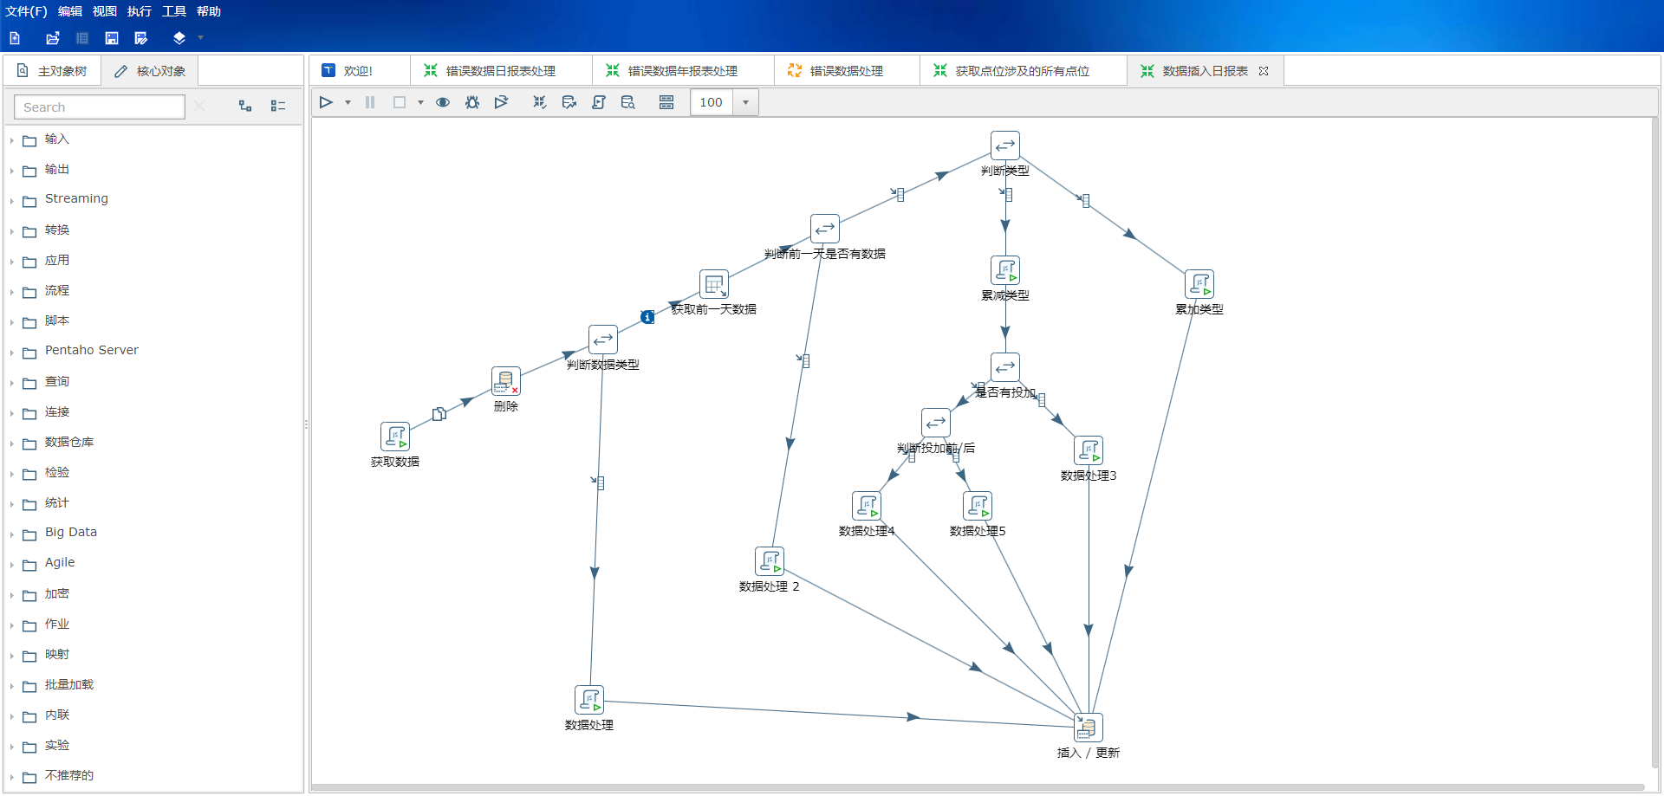This screenshot has width=1664, height=796.
Task: Open the zoom percentage dropdown
Action: pos(745,102)
